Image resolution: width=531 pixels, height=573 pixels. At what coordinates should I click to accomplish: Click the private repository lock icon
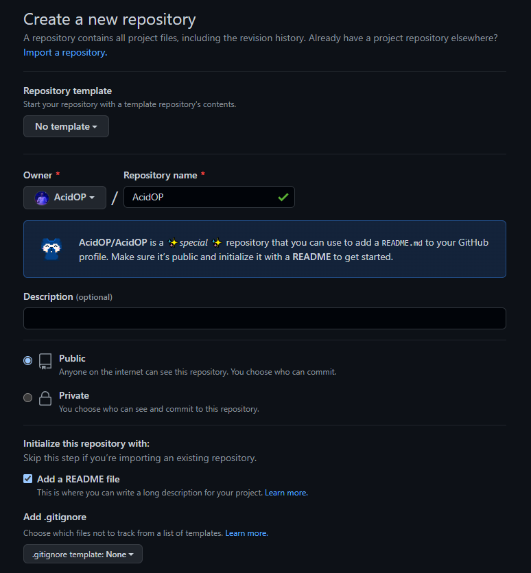coord(45,399)
